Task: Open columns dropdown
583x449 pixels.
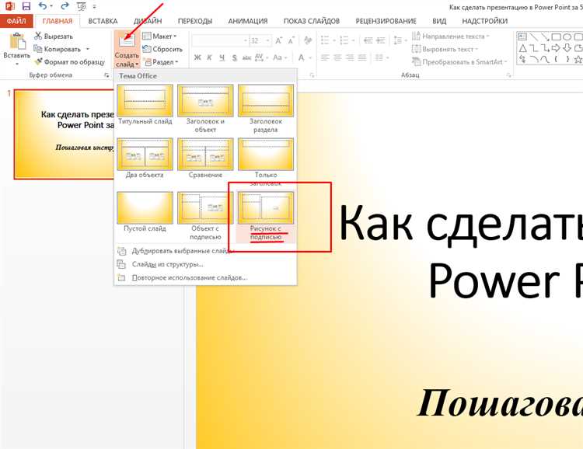Action: [x=381, y=57]
